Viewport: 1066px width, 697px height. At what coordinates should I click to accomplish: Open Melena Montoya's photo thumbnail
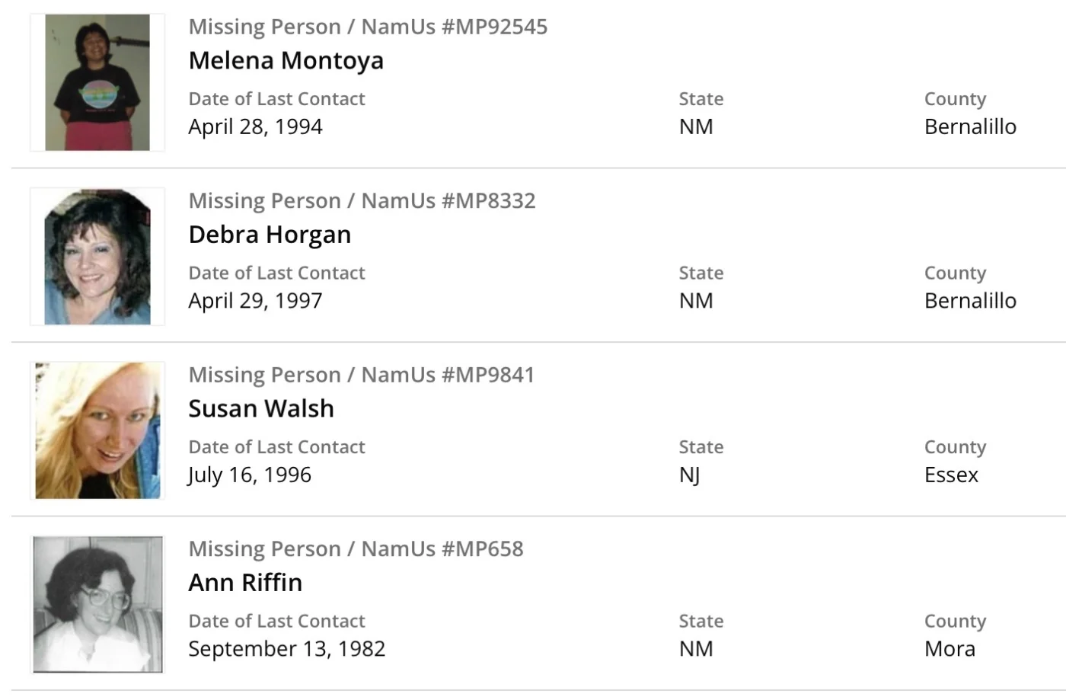(97, 82)
